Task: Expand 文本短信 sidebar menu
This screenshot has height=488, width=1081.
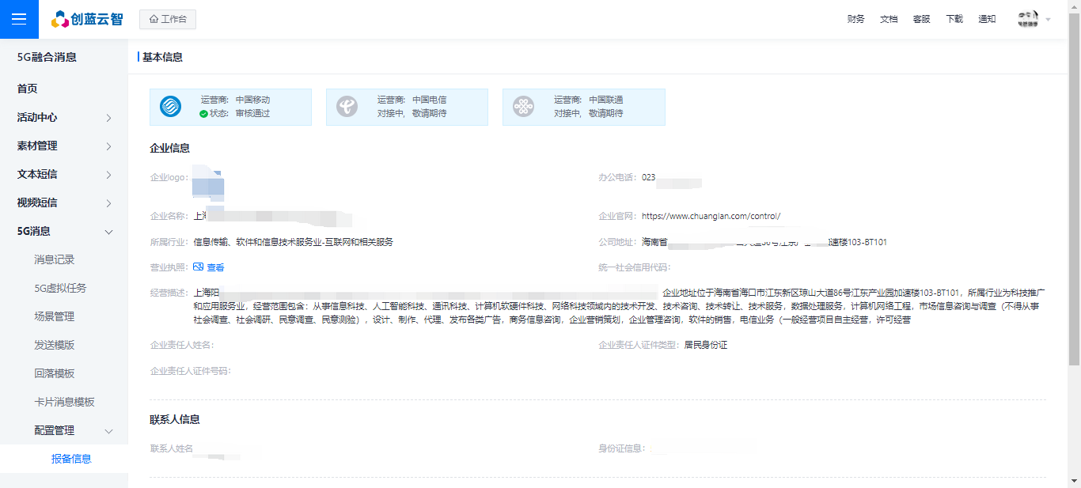Action: pyautogui.click(x=64, y=174)
